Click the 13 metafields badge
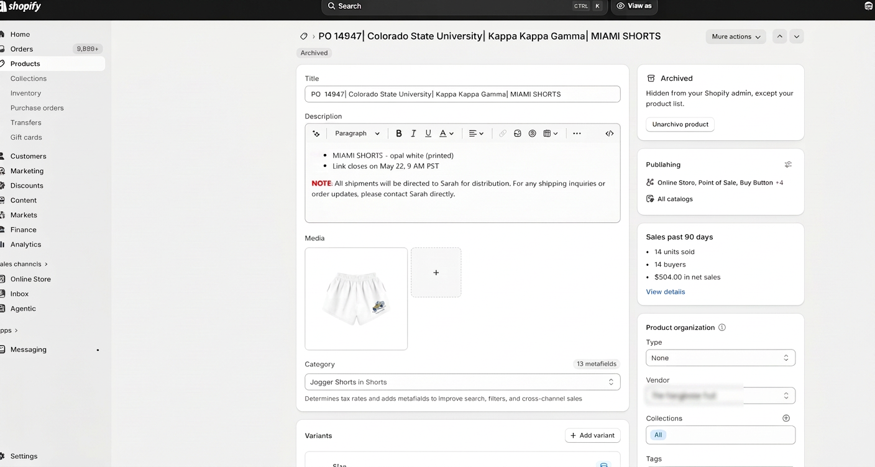875x467 pixels. (x=597, y=364)
